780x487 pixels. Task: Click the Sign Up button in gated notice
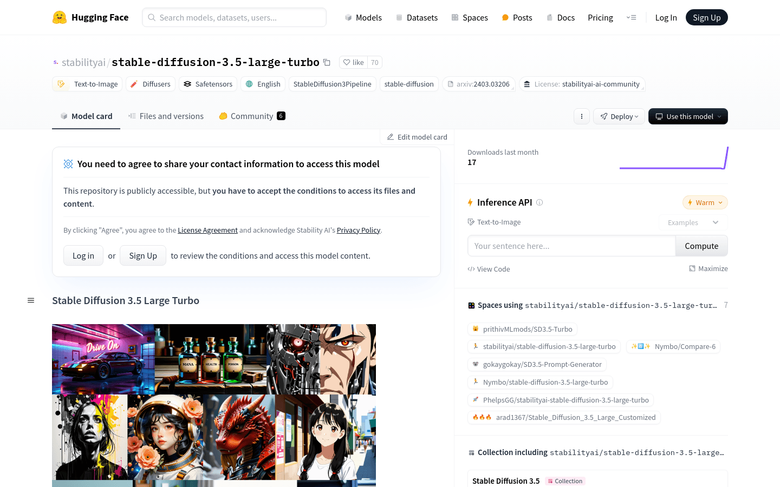(143, 255)
